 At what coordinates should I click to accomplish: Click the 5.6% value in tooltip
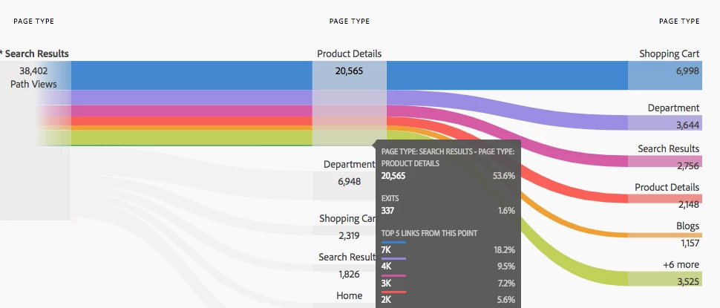point(506,300)
